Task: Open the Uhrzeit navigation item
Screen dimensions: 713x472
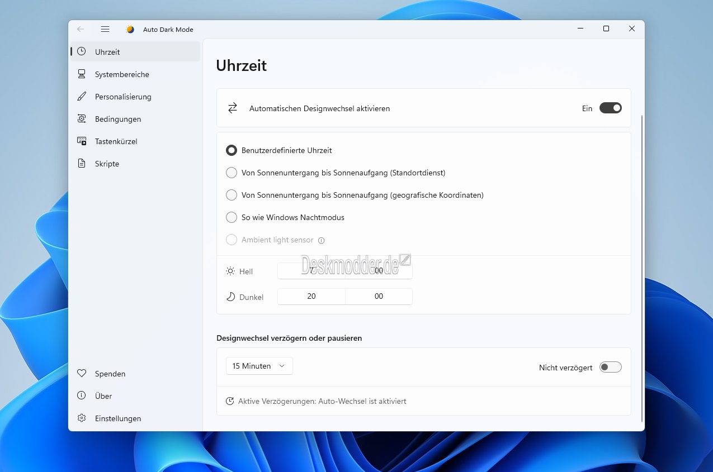Action: [135, 51]
